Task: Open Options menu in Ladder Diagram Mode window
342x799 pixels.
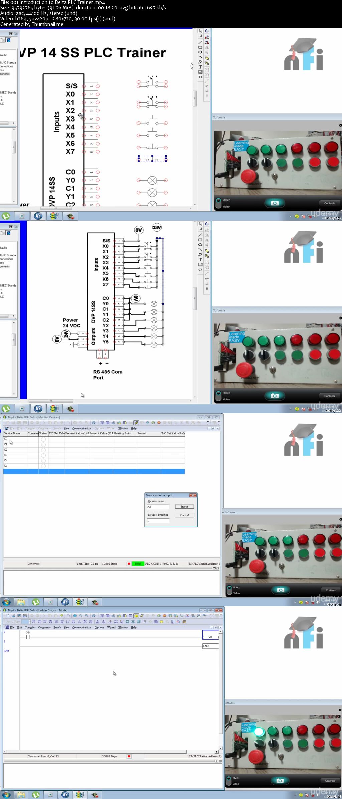Action: 99,627
